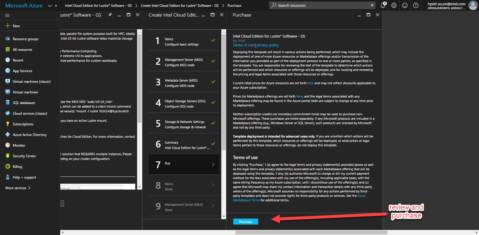The image size is (479, 235).
Task: Click 'here' link for Azure retail prices
Action: (310, 83)
